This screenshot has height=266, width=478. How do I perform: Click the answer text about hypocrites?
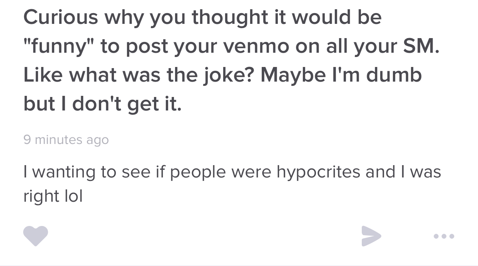coord(232,184)
